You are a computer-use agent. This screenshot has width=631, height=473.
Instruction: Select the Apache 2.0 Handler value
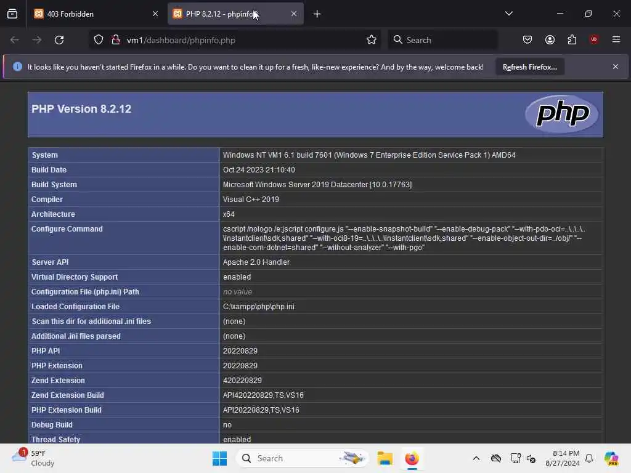point(256,262)
